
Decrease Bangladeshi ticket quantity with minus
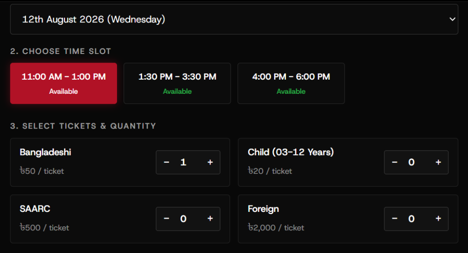tap(166, 162)
